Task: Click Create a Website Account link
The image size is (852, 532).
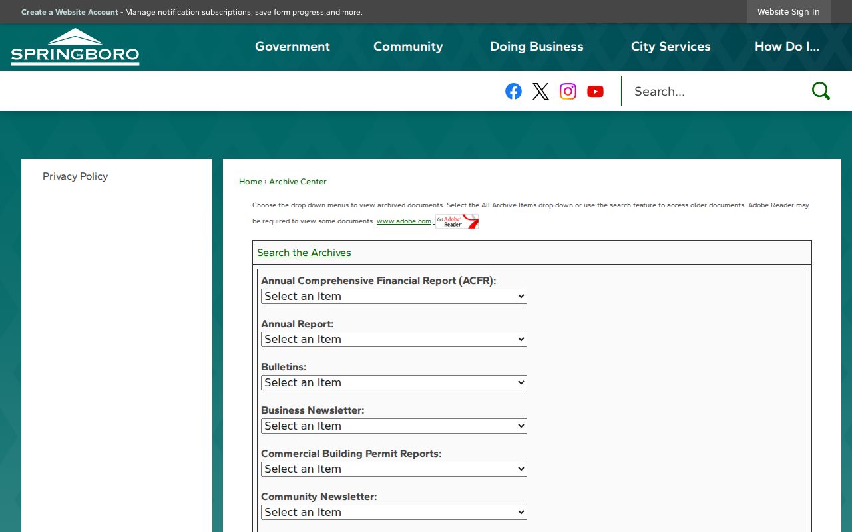Action: (x=70, y=12)
